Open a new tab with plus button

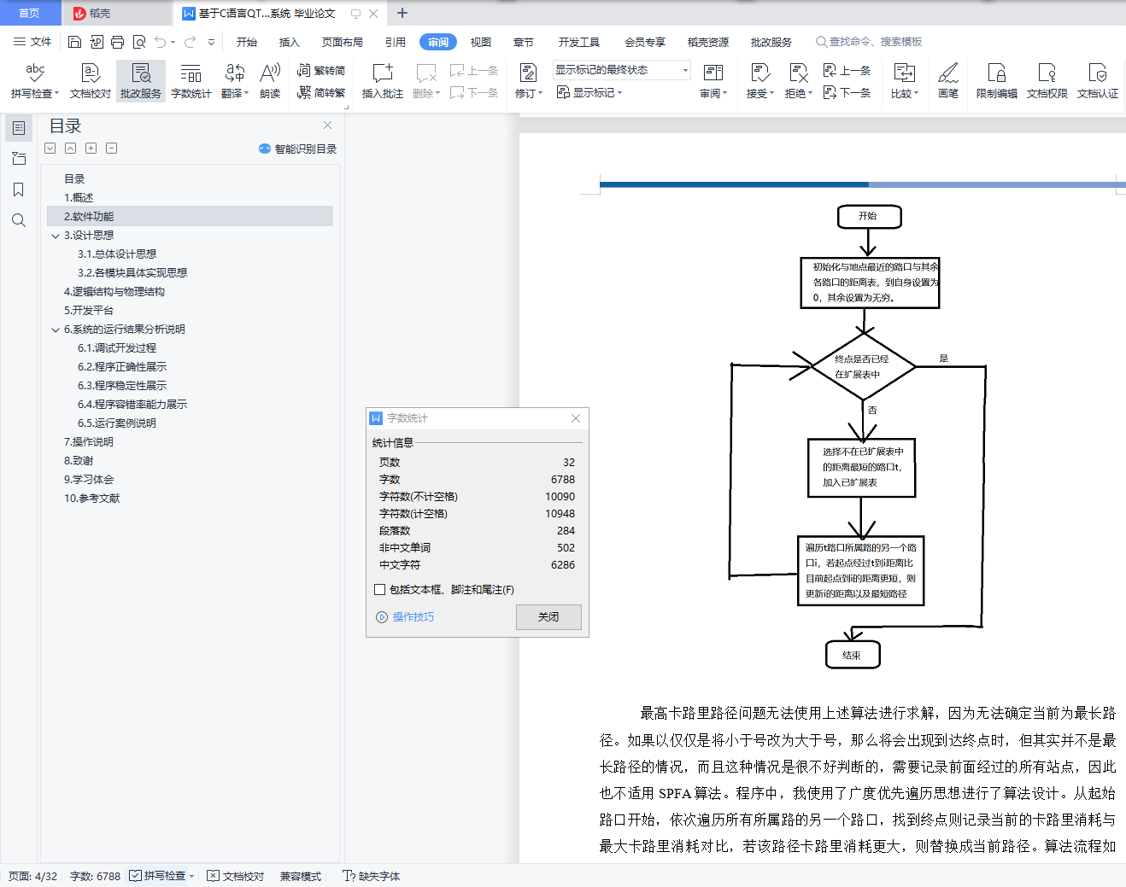(x=402, y=13)
